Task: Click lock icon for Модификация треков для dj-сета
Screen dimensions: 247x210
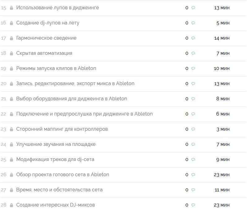Action: (x=11, y=160)
